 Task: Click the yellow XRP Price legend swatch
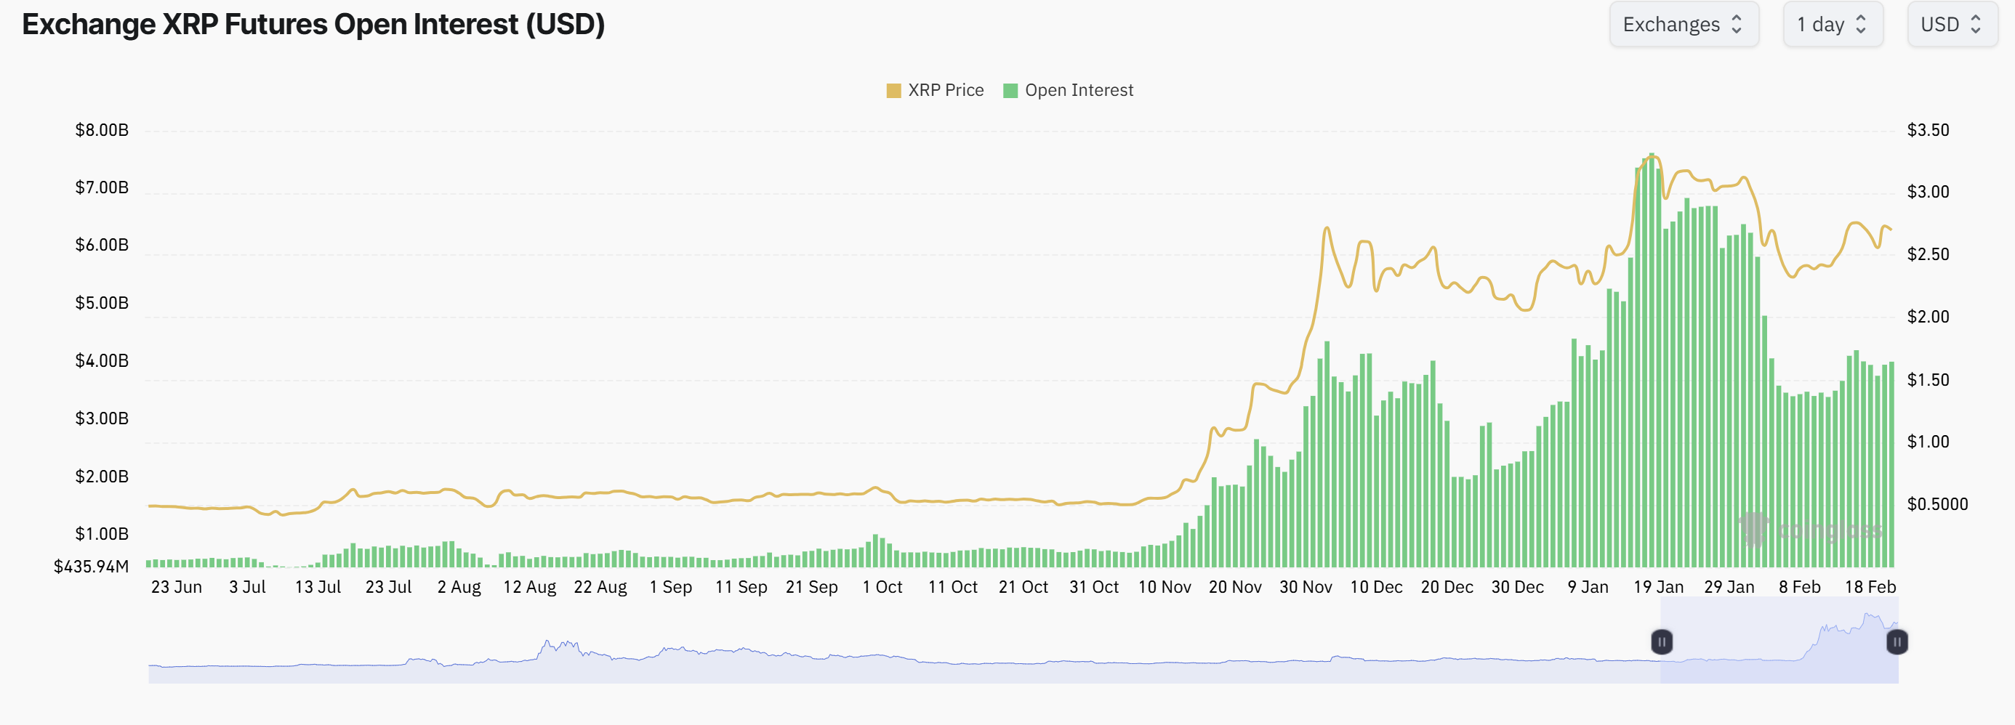coord(894,90)
